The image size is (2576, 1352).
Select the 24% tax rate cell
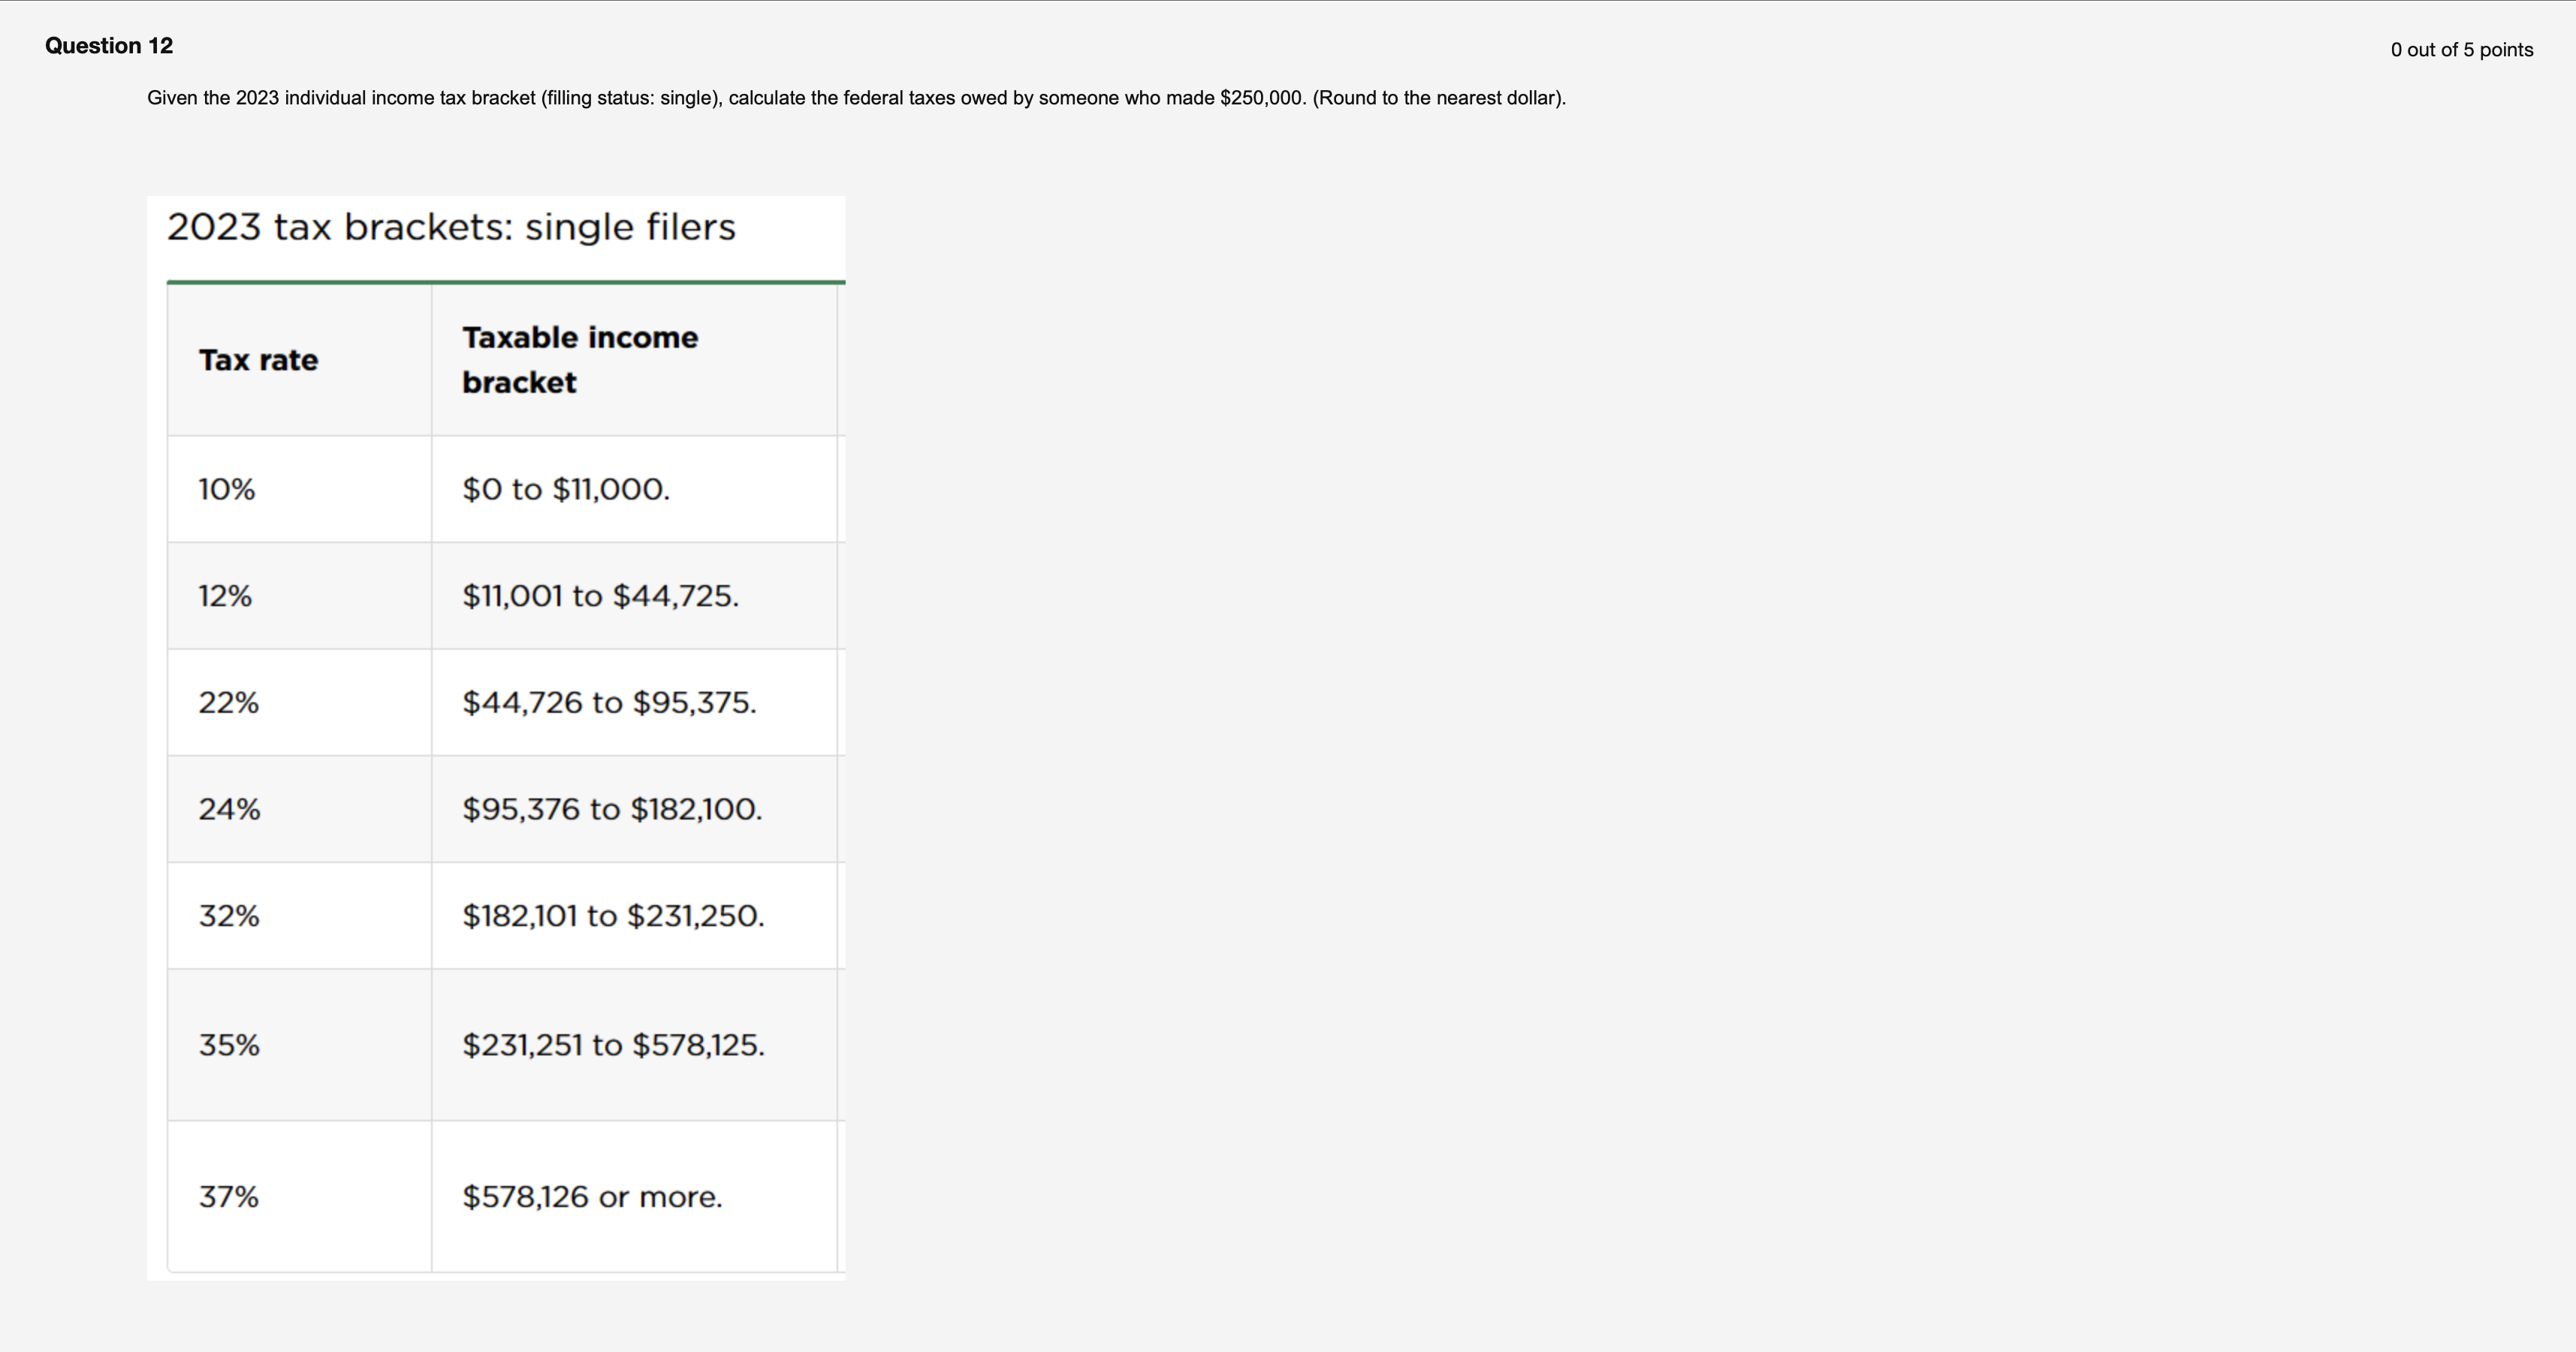coord(229,809)
